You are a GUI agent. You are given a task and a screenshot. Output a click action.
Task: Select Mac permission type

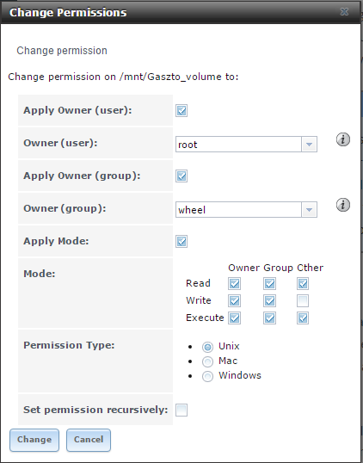[207, 361]
